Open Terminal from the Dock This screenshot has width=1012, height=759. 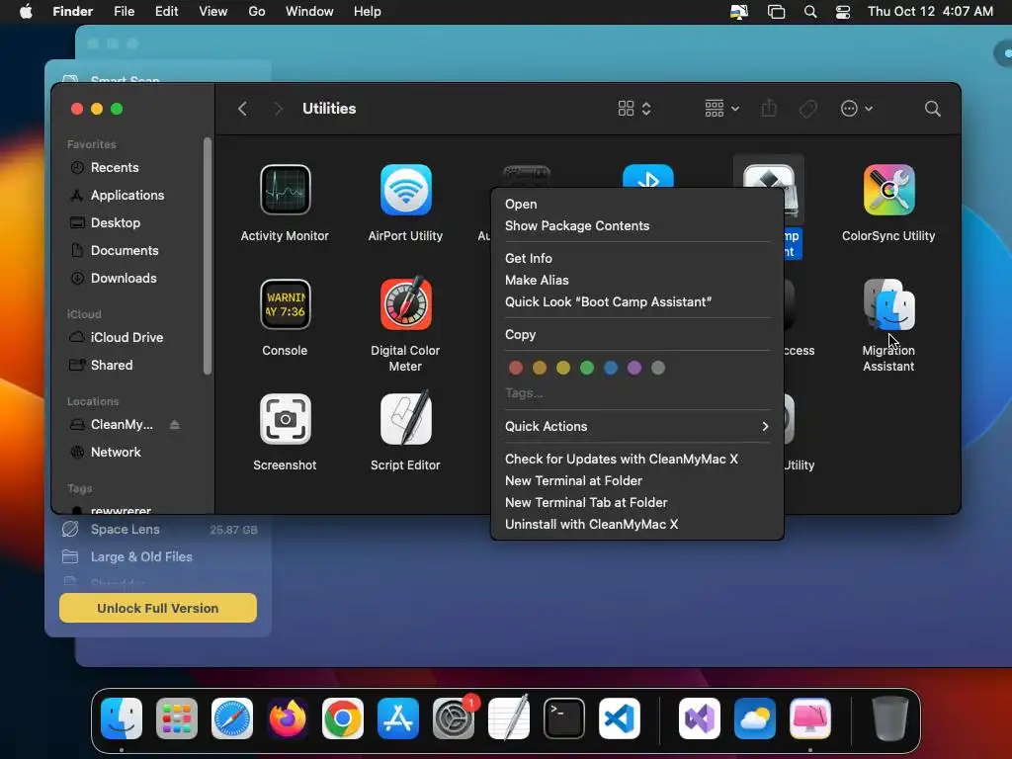coord(564,717)
